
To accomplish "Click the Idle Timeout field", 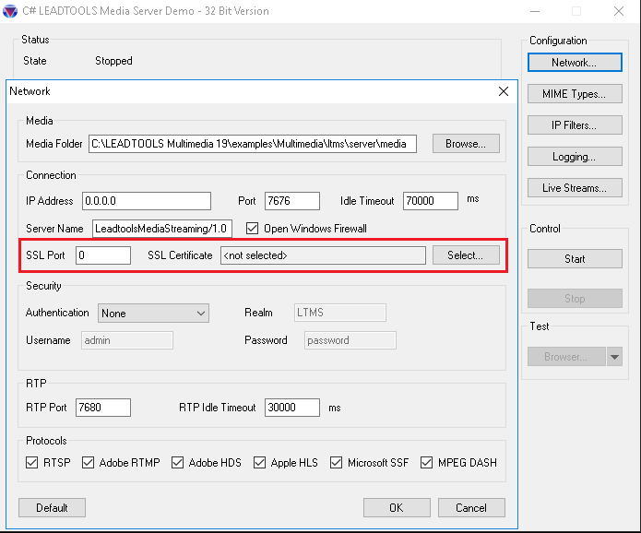I will point(431,201).
